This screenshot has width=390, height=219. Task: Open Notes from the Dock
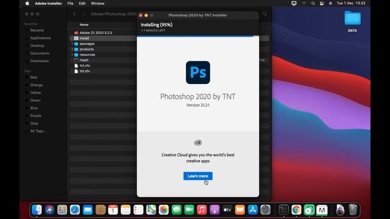pyautogui.click(x=126, y=210)
